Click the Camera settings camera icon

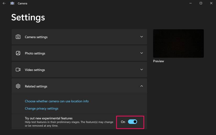tap(18, 37)
